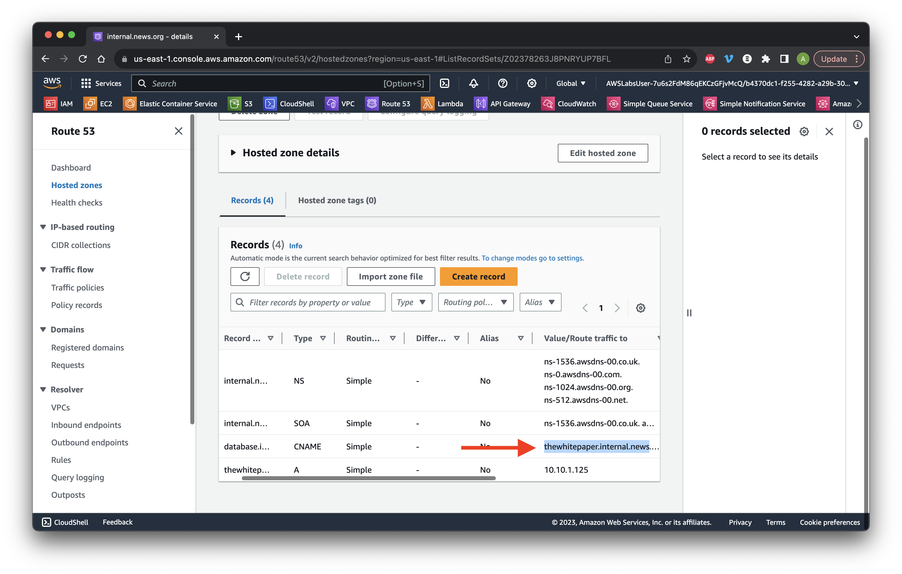Open the browser extensions puzzle icon
The width and height of the screenshot is (902, 574).
[x=765, y=59]
